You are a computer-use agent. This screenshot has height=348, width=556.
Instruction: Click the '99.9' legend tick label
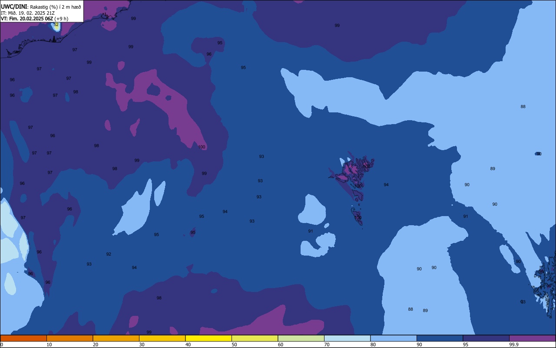coord(513,345)
